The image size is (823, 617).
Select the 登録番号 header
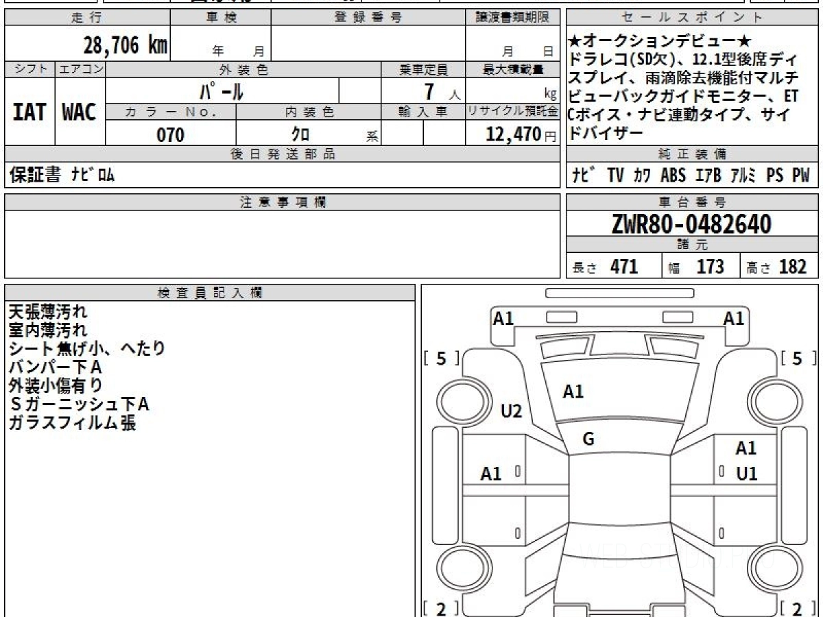(x=368, y=18)
